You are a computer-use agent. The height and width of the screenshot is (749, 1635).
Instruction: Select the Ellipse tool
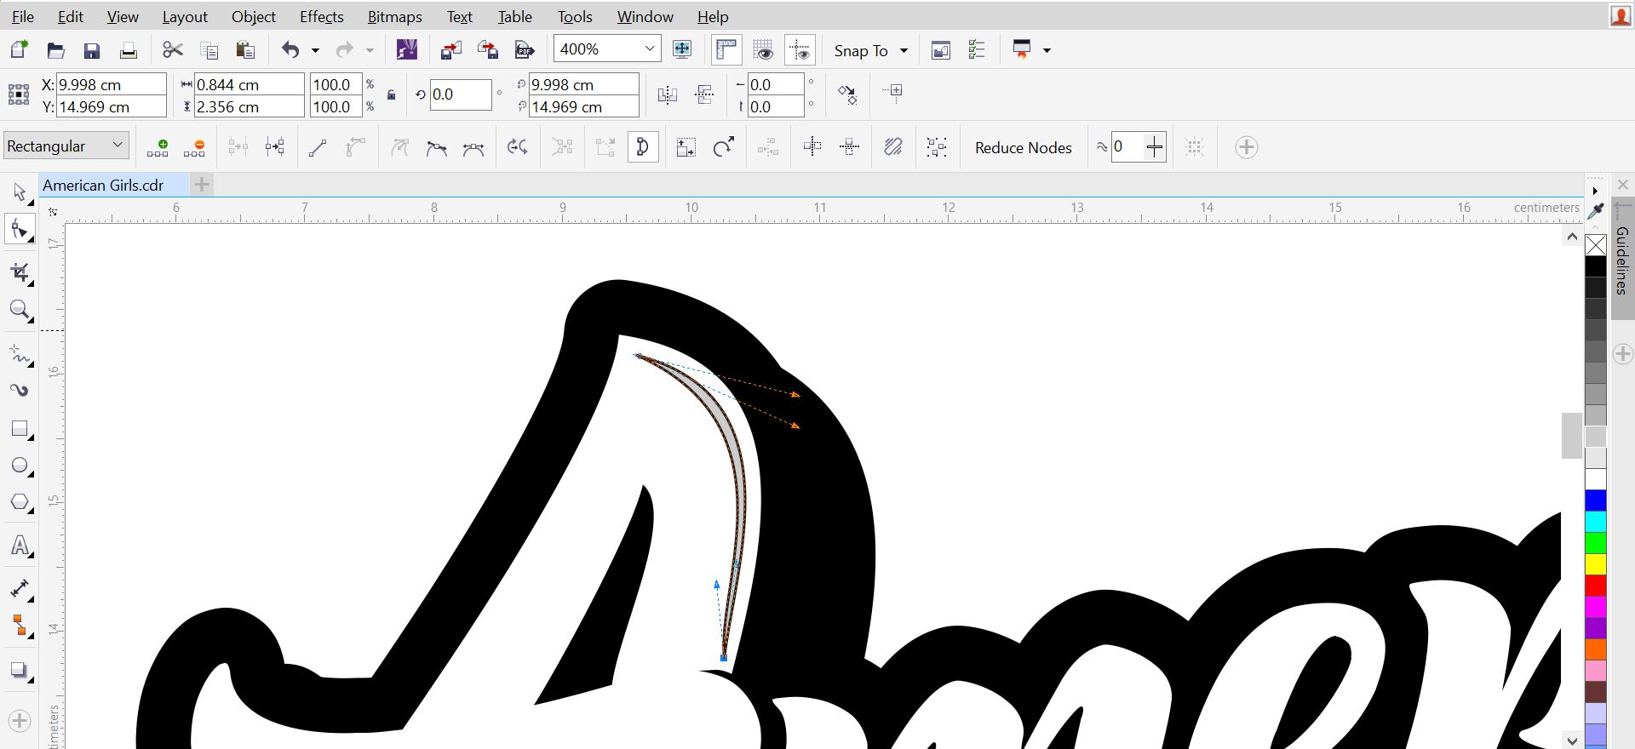click(20, 466)
